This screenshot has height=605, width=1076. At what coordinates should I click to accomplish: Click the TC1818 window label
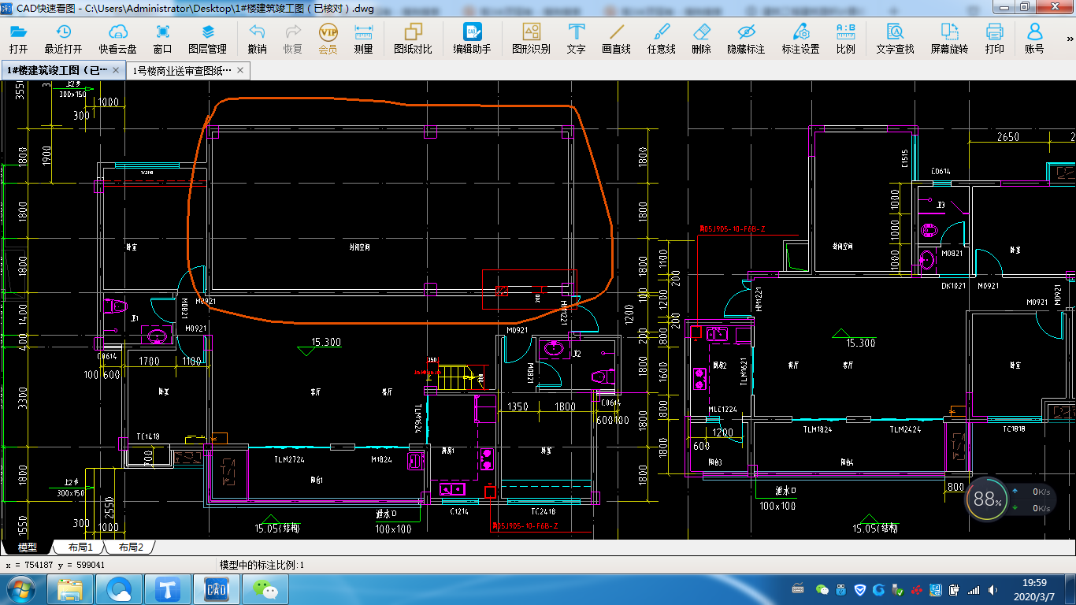(1015, 429)
